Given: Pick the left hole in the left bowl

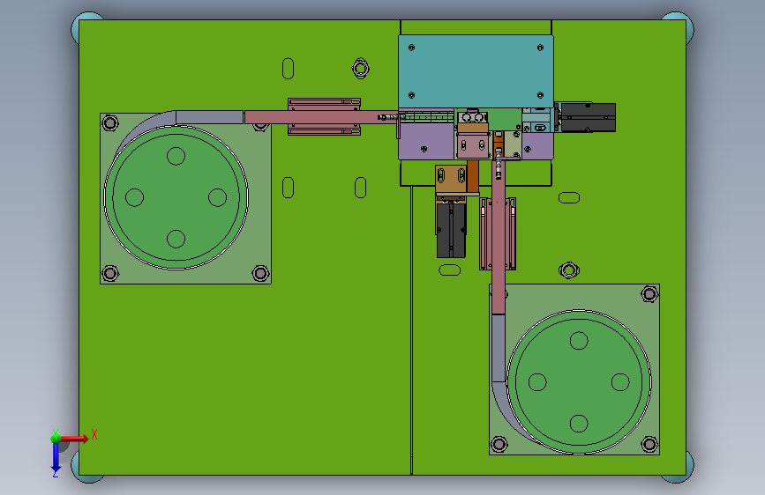Looking at the screenshot, I should (135, 197).
